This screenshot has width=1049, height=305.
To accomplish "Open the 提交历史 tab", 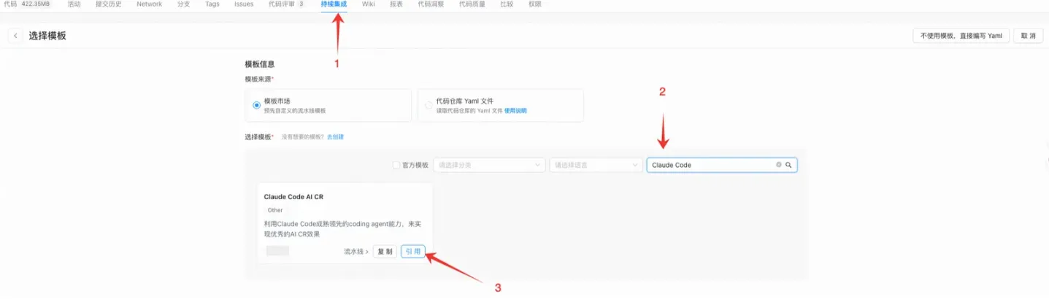I will click(x=109, y=4).
